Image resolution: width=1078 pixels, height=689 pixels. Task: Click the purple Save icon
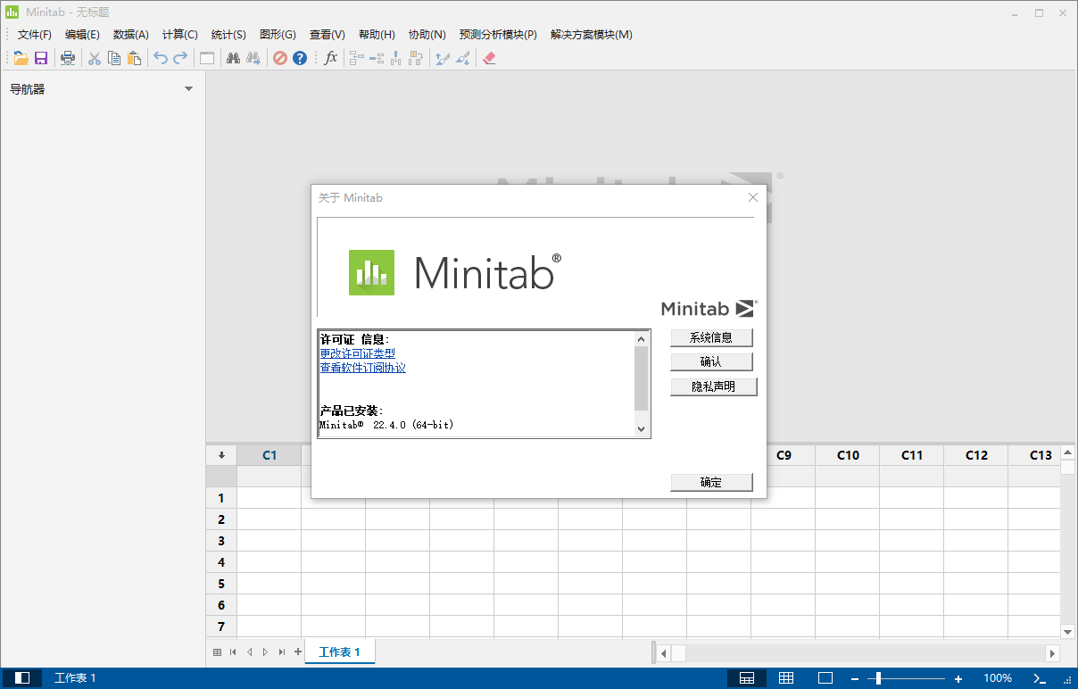pyautogui.click(x=41, y=58)
